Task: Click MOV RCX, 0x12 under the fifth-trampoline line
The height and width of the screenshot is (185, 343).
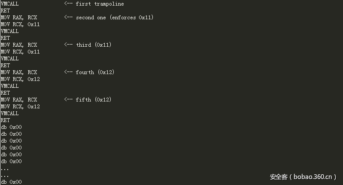Action: point(20,107)
